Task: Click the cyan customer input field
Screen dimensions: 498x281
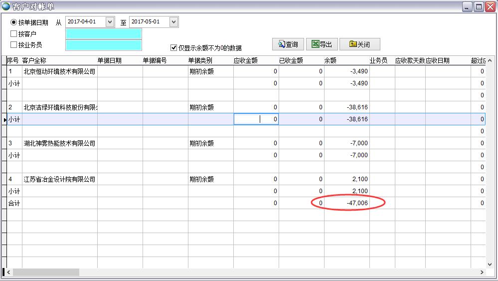Action: pyautogui.click(x=103, y=33)
